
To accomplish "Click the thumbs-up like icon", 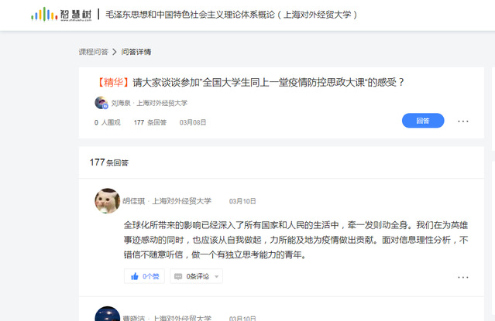I will pyautogui.click(x=135, y=277).
